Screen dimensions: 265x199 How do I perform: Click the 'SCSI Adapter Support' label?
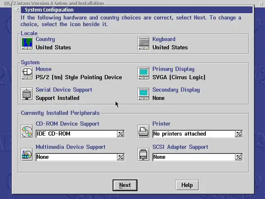pyautogui.click(x=180, y=147)
